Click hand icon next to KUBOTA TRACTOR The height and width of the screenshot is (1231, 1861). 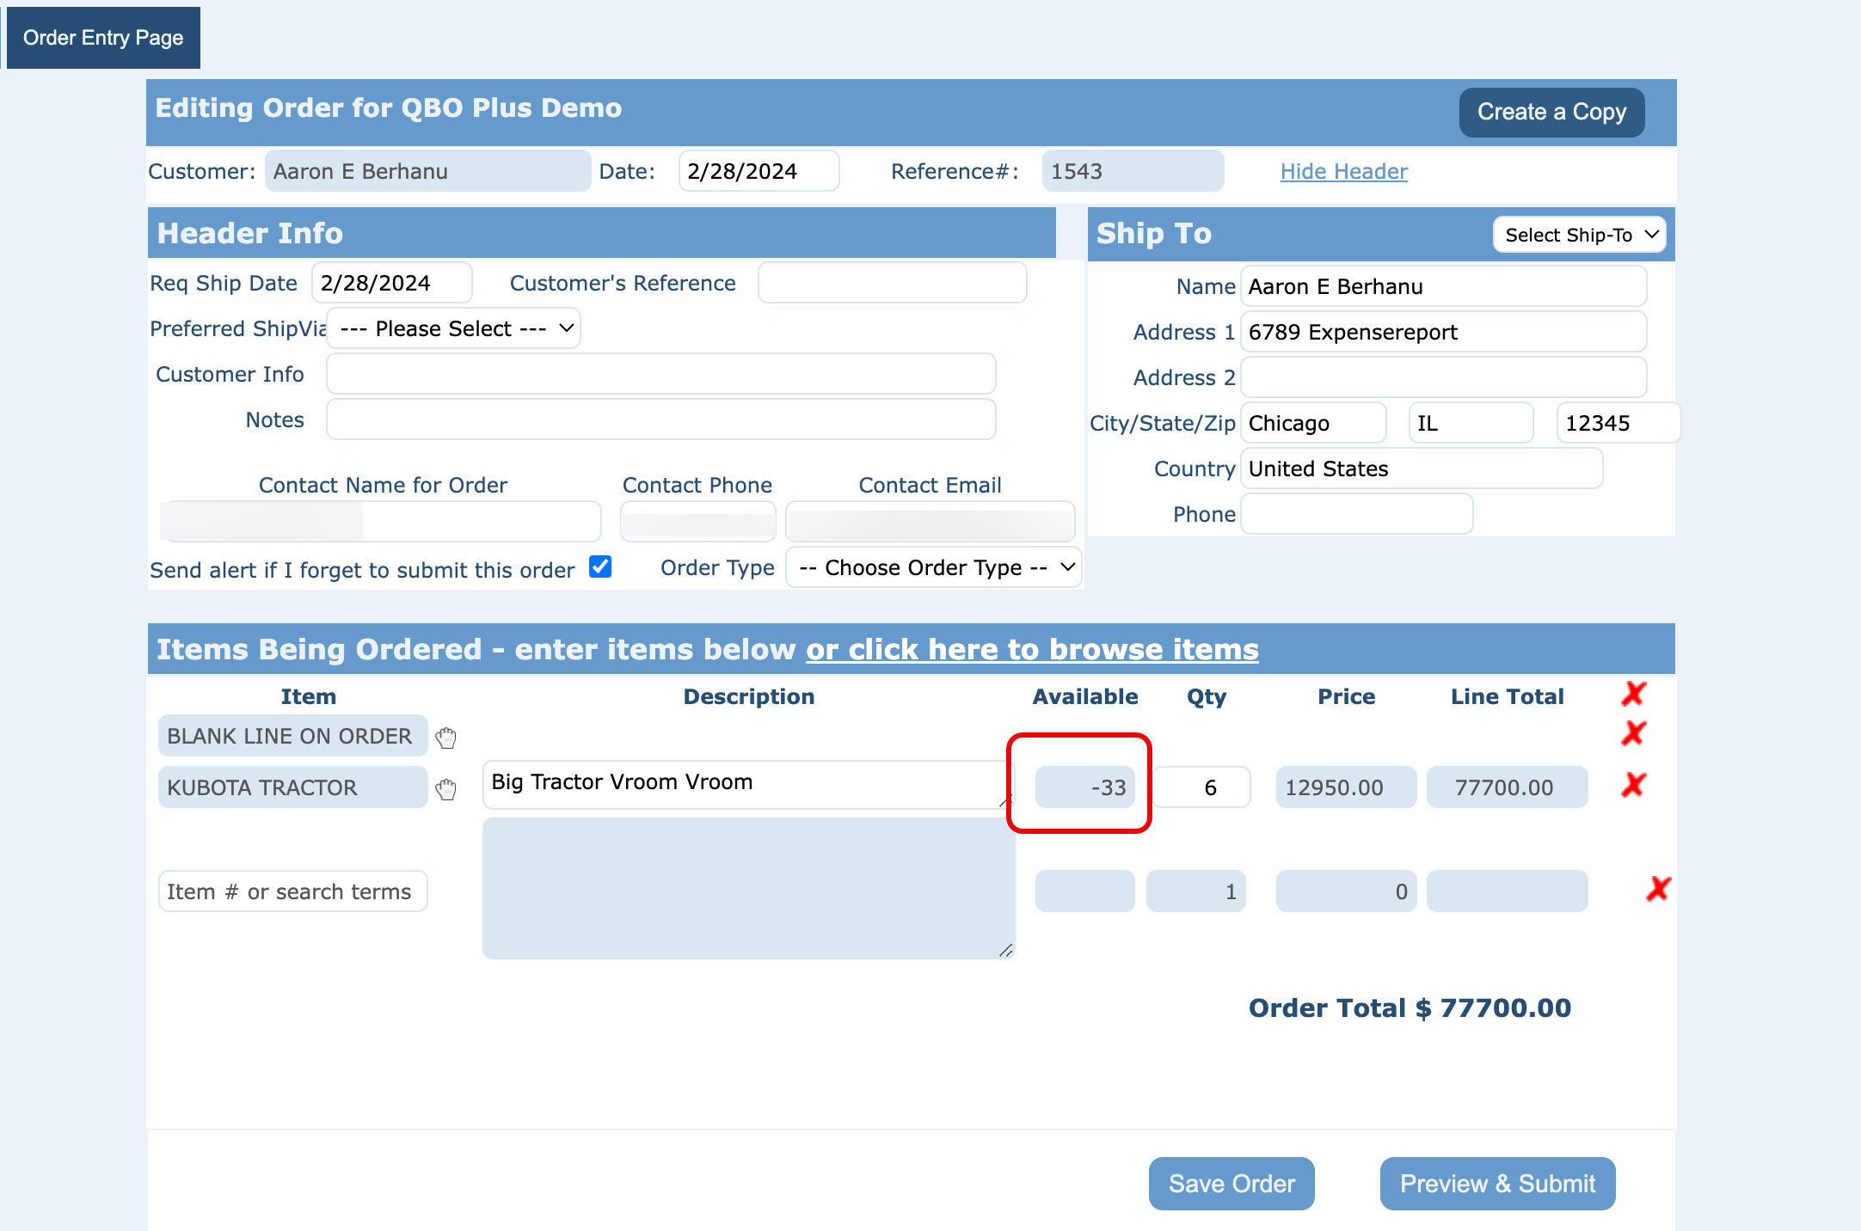tap(445, 789)
